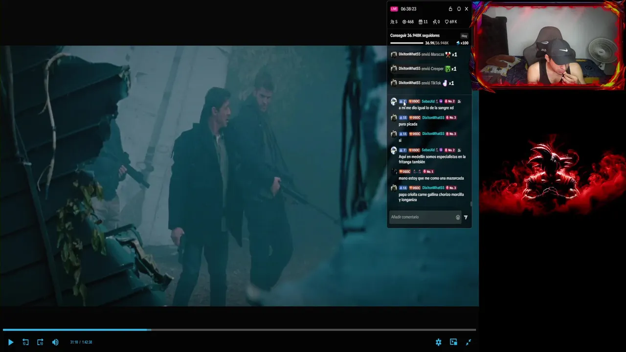Click the red Goku artwork panel
This screenshot has height=352, width=626.
click(x=552, y=173)
